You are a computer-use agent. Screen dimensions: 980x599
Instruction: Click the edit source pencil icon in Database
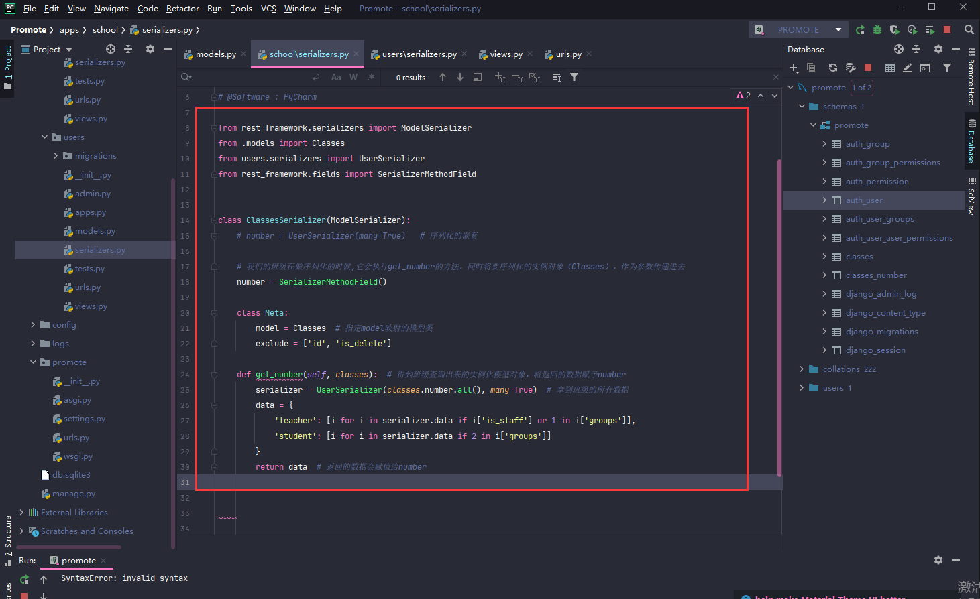908,68
